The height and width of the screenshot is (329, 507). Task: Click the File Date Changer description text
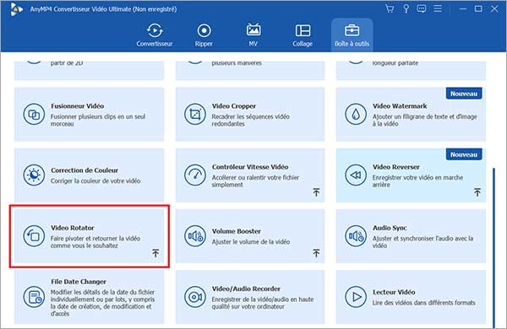102,303
